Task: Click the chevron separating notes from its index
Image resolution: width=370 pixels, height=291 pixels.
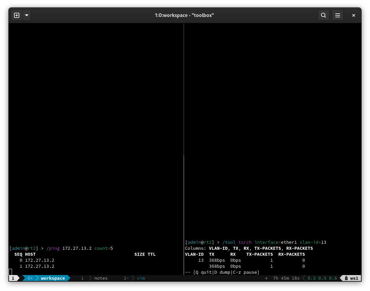Action: (90, 278)
